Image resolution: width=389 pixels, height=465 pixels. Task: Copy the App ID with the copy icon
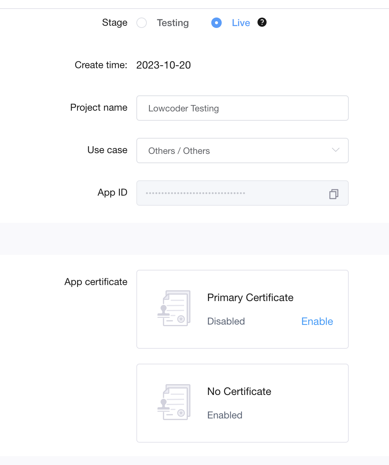tap(333, 194)
